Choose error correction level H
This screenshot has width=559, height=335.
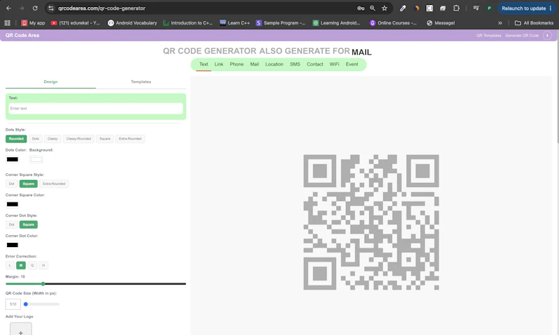click(43, 265)
